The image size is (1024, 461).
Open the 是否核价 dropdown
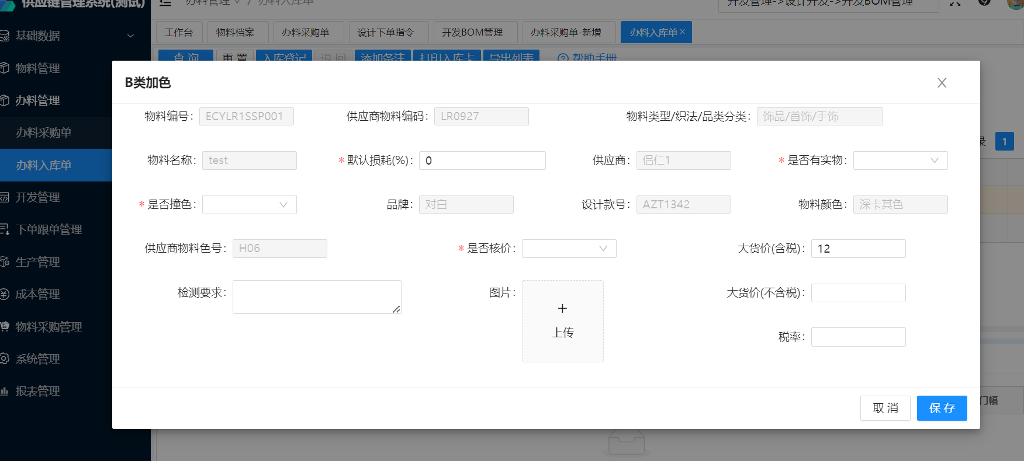[569, 249]
